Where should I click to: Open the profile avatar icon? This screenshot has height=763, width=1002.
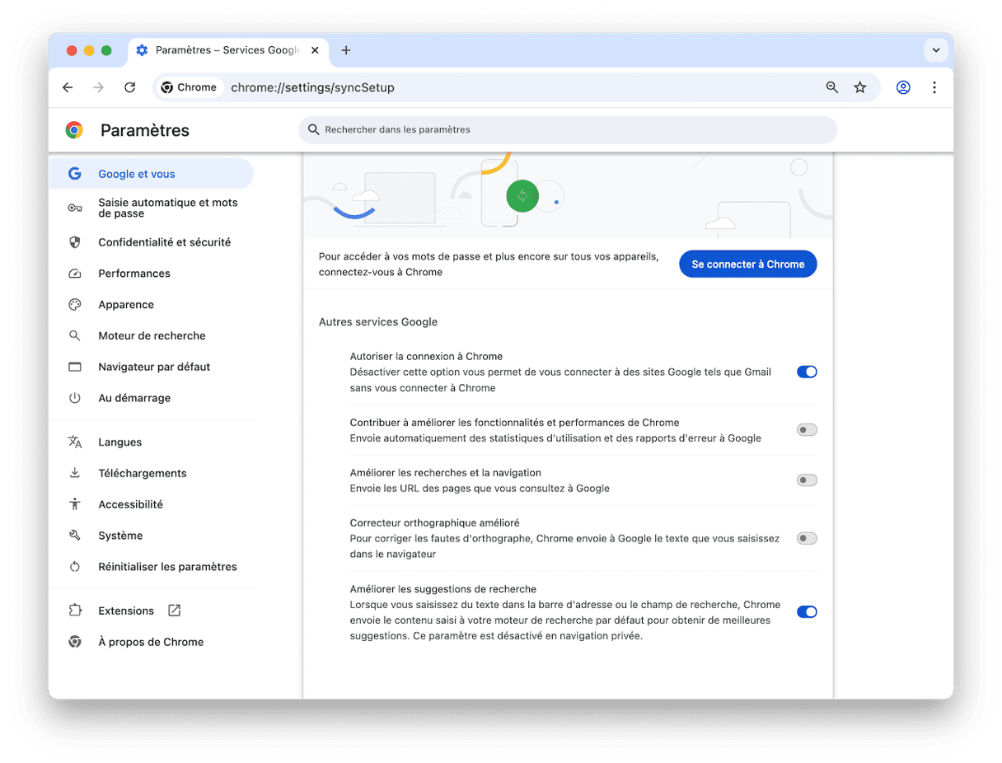pyautogui.click(x=903, y=87)
